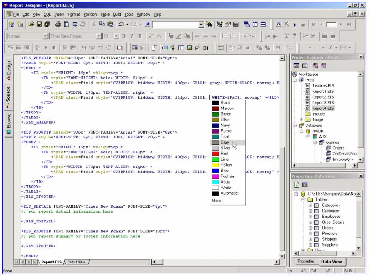Click the page number input field

tap(331, 25)
